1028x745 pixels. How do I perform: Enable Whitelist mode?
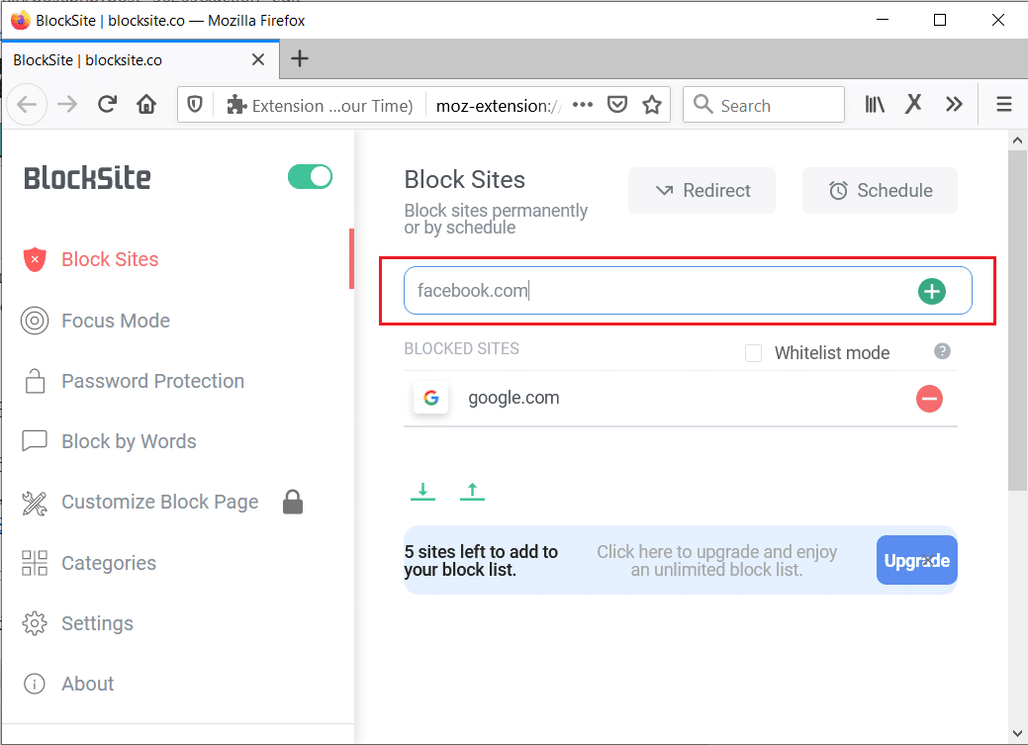point(753,352)
